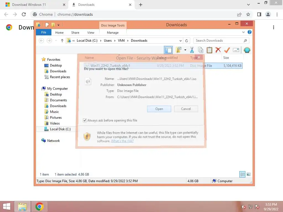
Task: Reload the Chrome page
Action: click(x=24, y=14)
